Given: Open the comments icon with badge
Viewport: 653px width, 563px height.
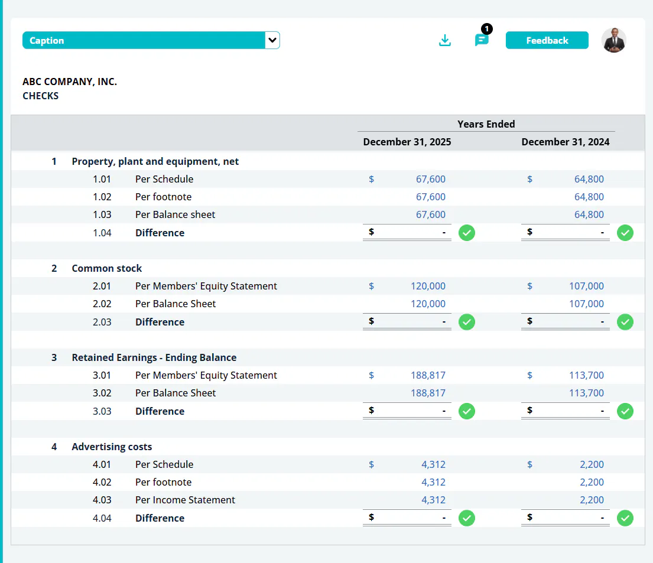Looking at the screenshot, I should pyautogui.click(x=482, y=40).
